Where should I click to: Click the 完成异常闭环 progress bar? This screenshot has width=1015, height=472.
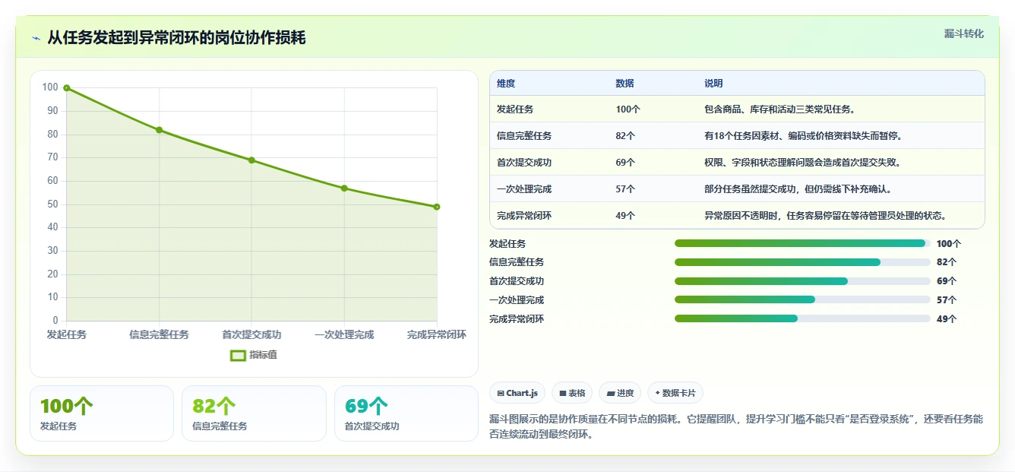pyautogui.click(x=802, y=318)
